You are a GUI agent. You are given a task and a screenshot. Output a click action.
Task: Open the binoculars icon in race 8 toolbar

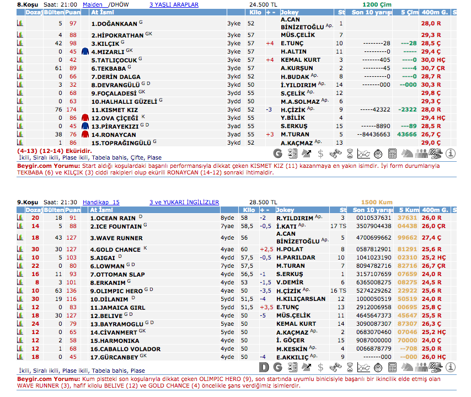pos(335,153)
